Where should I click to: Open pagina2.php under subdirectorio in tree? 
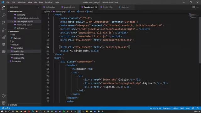19,58
